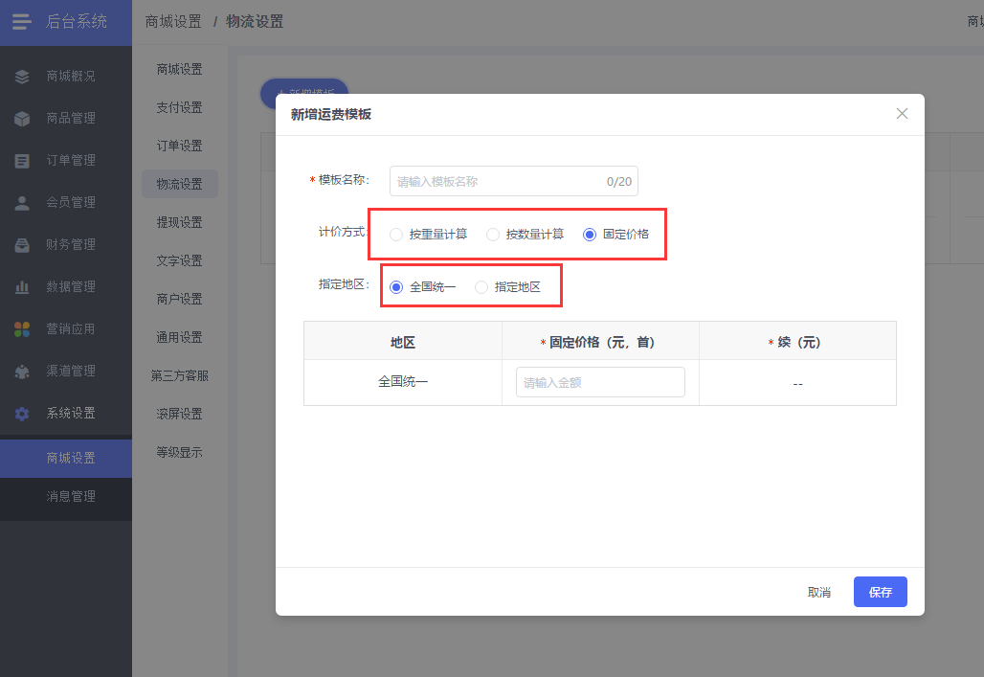The image size is (984, 677).
Task: Click the 全国统一 table cell
Action: click(x=403, y=382)
